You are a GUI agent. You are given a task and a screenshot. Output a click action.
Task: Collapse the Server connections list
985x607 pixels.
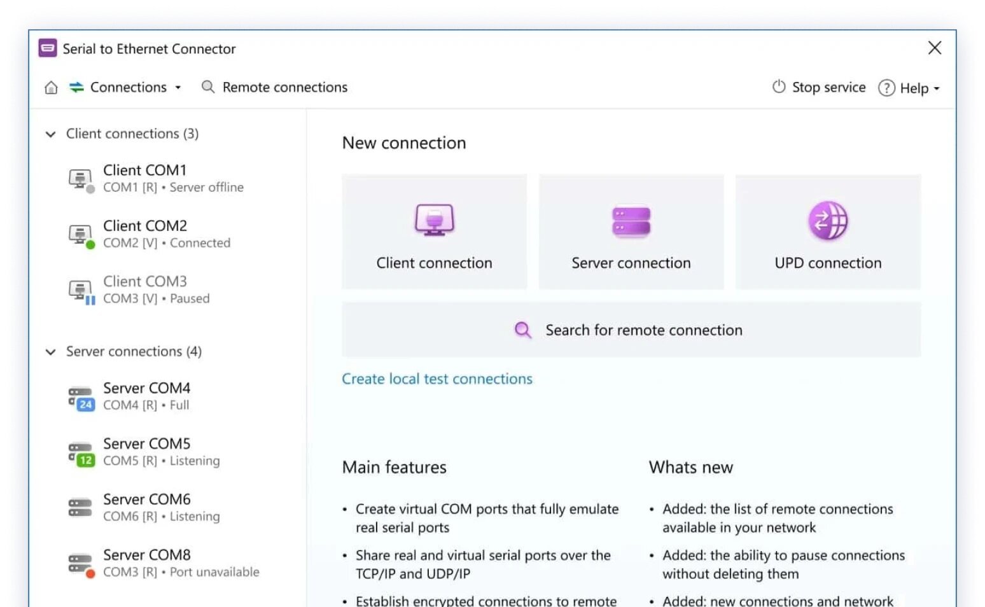click(x=50, y=351)
